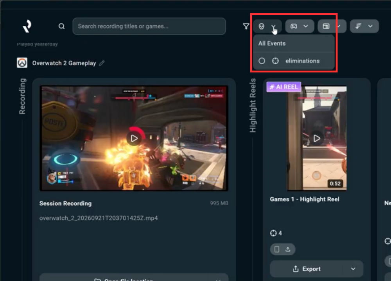Play the Session Recording video
Viewport: 391px width, 281px height.
point(134,138)
